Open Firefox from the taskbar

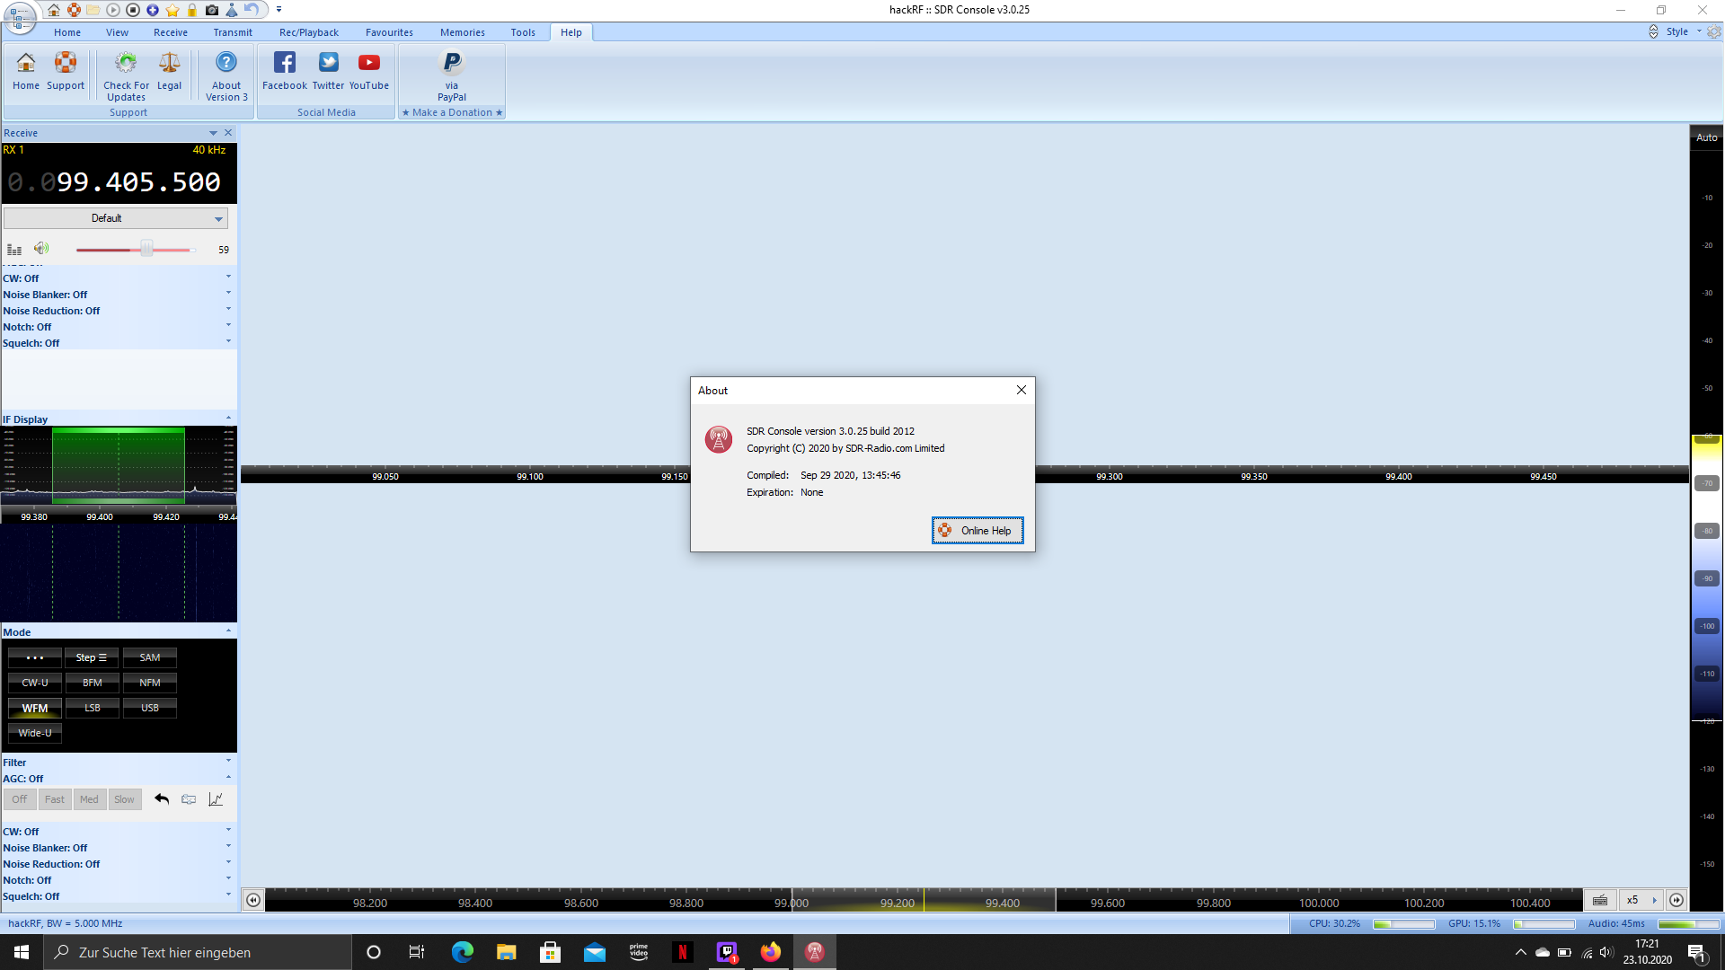click(771, 953)
